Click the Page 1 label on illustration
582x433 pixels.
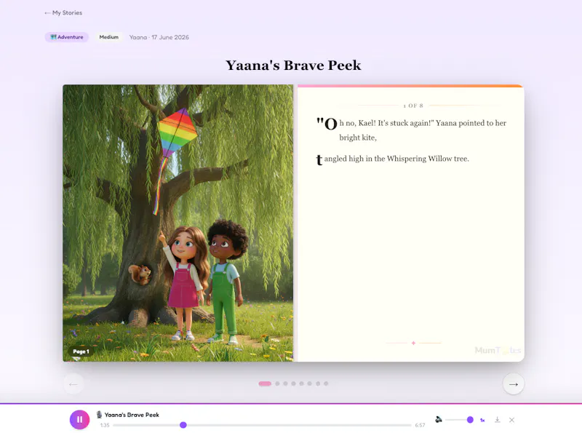coord(81,351)
